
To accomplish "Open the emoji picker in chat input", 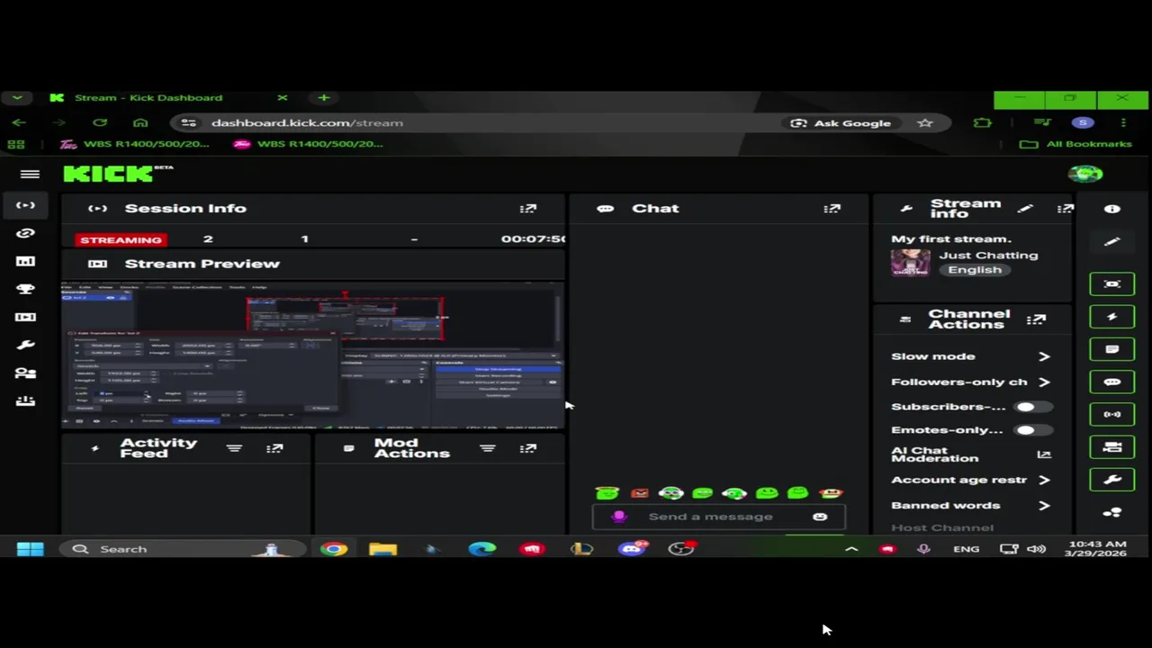I will coord(820,517).
